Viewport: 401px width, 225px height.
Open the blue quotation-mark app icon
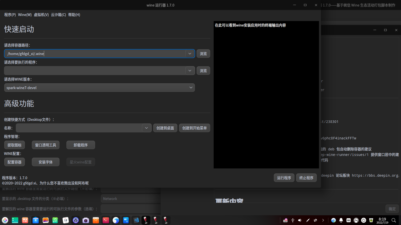(x=126, y=220)
